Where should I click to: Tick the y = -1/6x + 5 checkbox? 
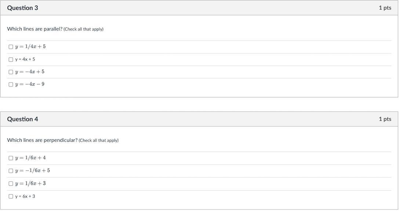click(x=11, y=171)
